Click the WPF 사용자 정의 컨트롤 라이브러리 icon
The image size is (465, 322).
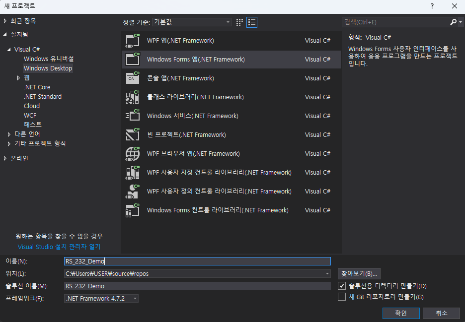(132, 192)
